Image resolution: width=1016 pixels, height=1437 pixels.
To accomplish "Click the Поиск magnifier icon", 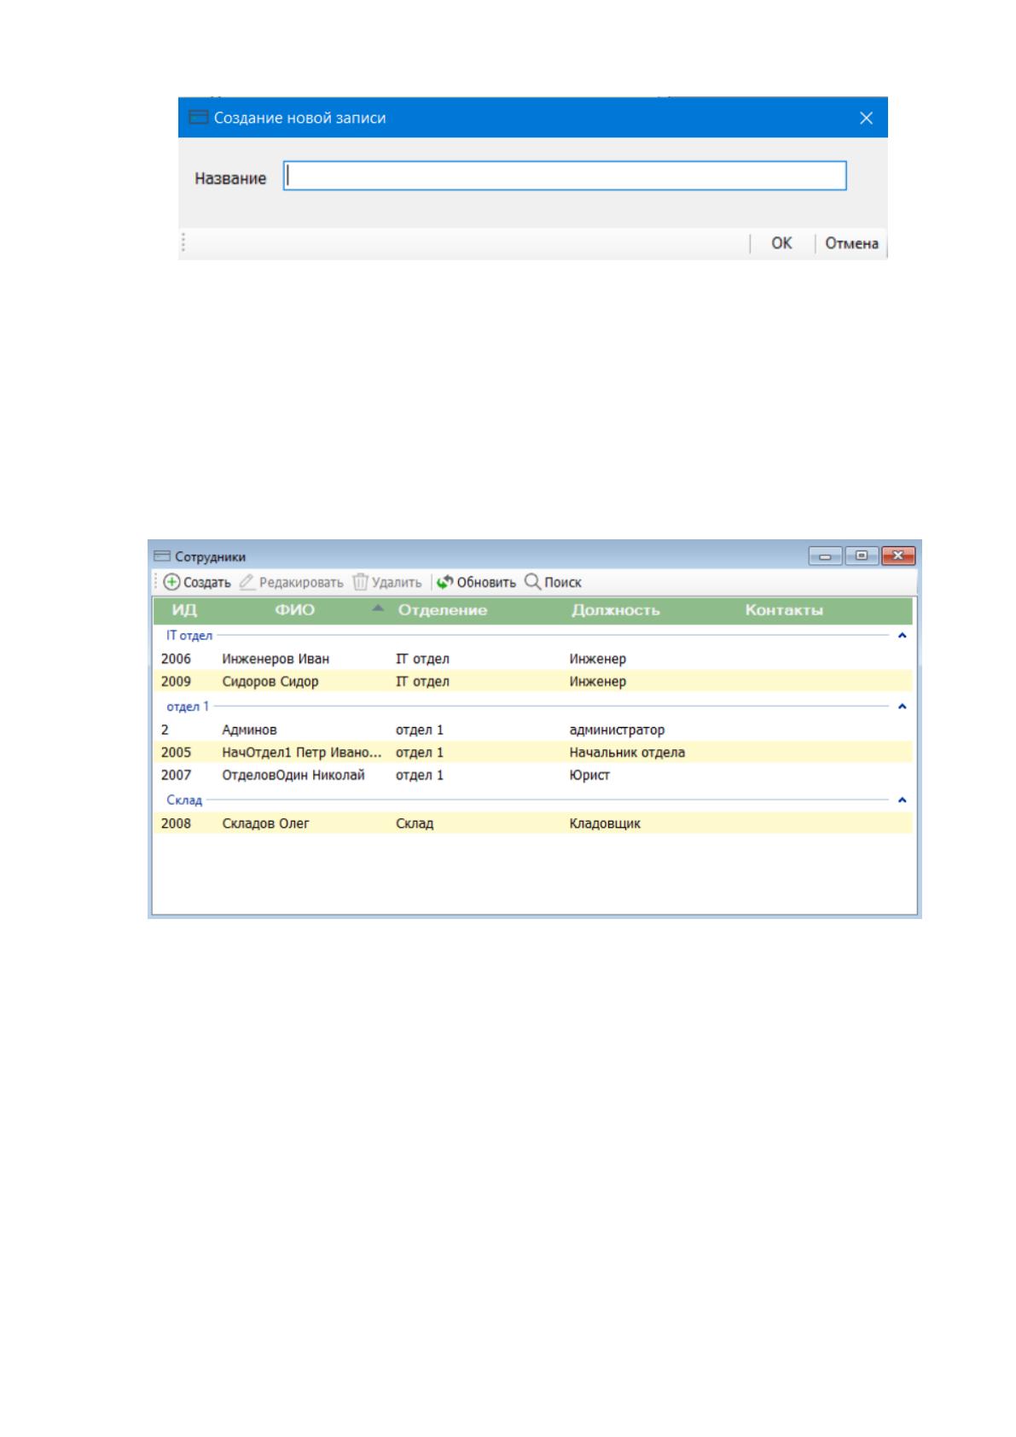I will pyautogui.click(x=532, y=582).
